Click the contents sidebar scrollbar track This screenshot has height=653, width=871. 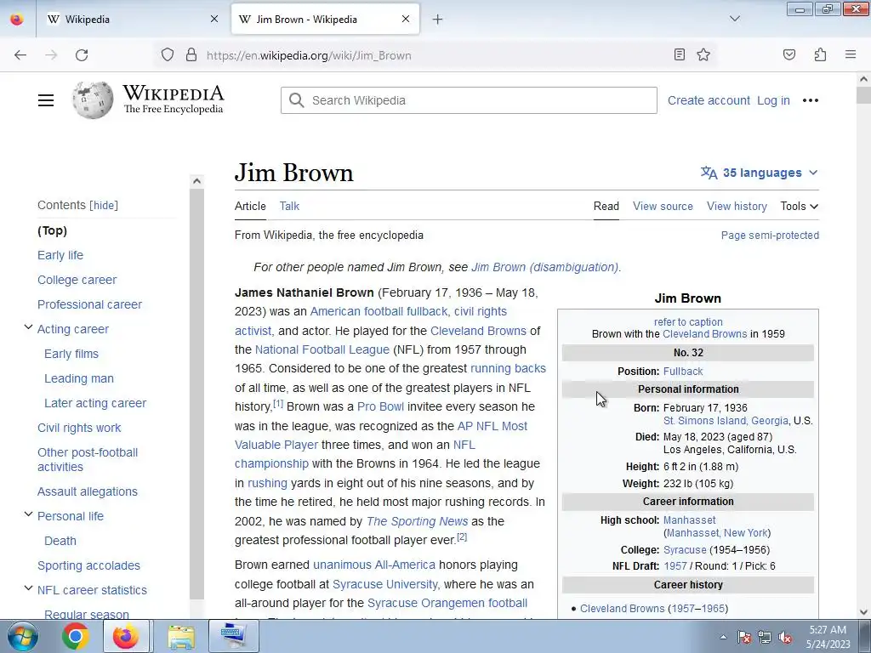point(196,395)
